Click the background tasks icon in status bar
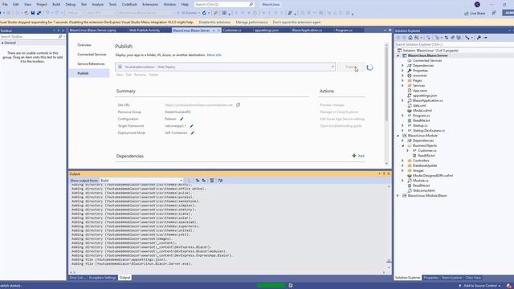The image size is (514, 289). pos(291,286)
